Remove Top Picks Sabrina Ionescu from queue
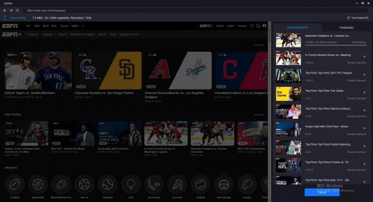The height and width of the screenshot is (202, 373). (364, 110)
